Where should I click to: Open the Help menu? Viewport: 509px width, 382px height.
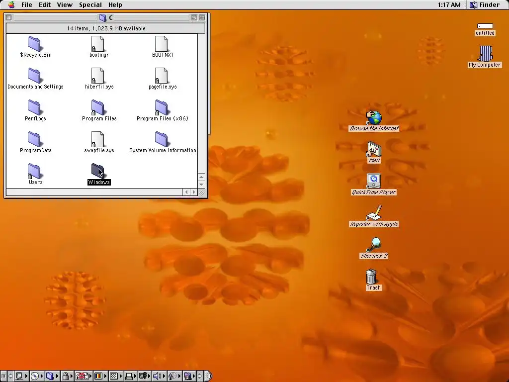pos(115,4)
